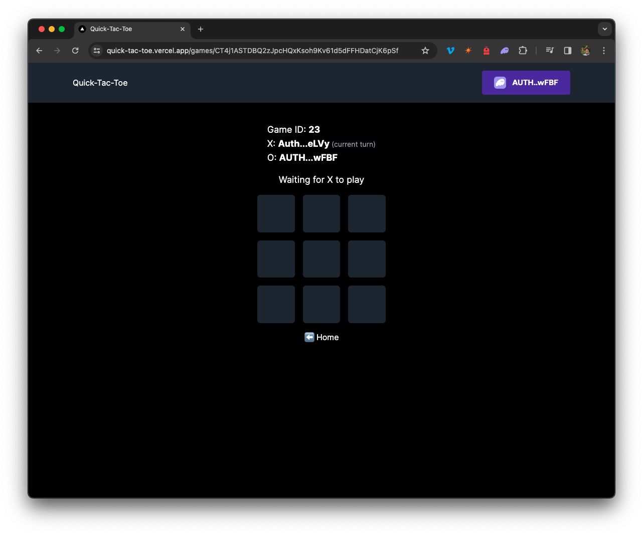Minimize the window with yellow button

(52, 29)
